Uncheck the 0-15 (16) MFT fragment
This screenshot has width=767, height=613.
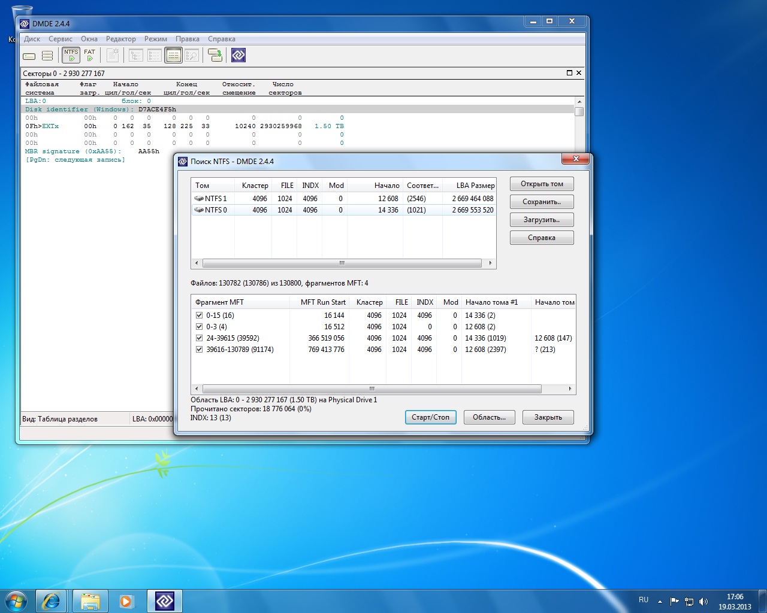[199, 315]
